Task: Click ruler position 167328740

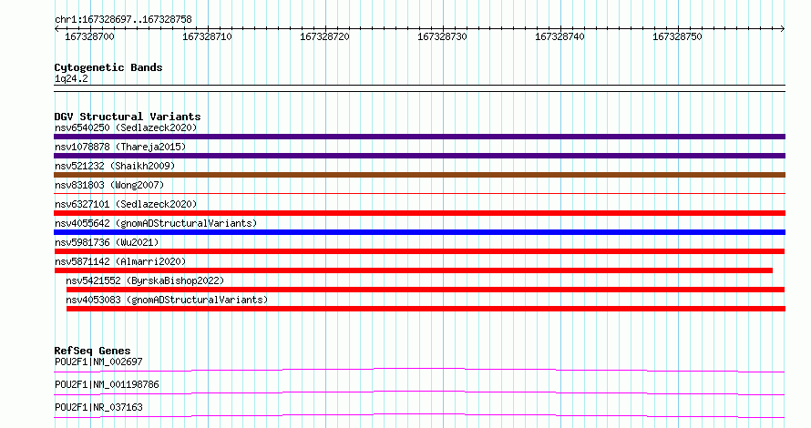Action: [559, 36]
